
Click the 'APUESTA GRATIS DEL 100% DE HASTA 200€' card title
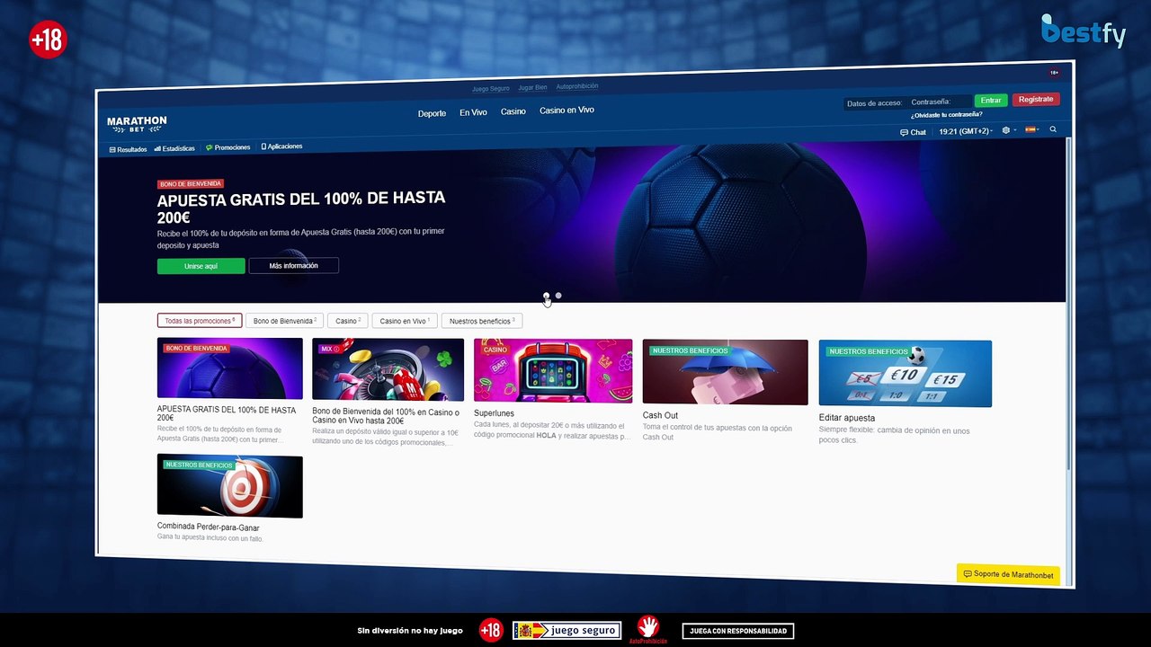(x=227, y=413)
